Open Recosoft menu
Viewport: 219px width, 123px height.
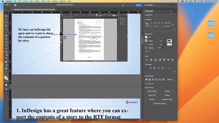pyautogui.click(x=63, y=1)
